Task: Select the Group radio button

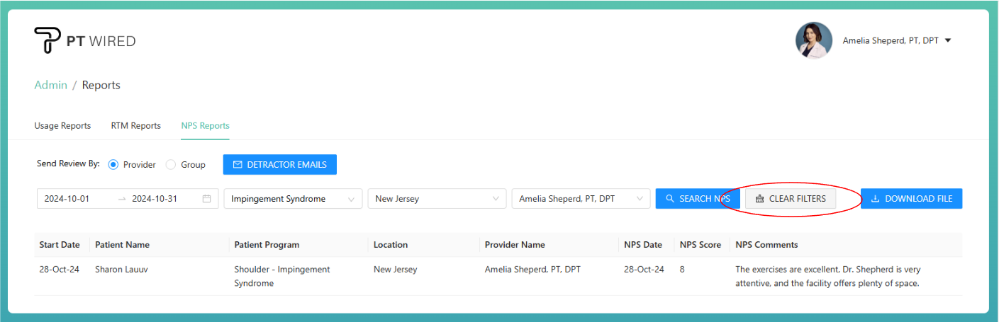Action: pos(171,165)
